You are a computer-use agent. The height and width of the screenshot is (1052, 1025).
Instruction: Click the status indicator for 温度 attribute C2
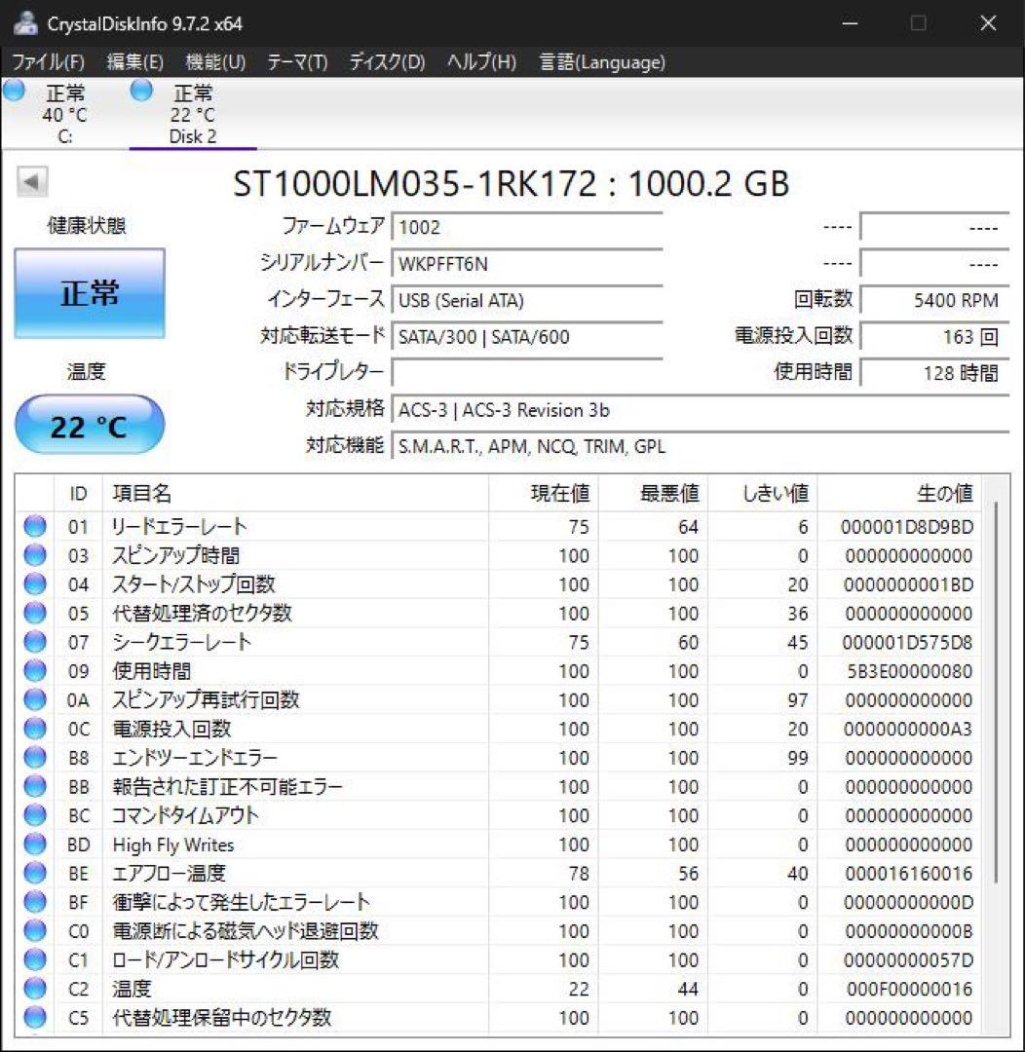34,988
